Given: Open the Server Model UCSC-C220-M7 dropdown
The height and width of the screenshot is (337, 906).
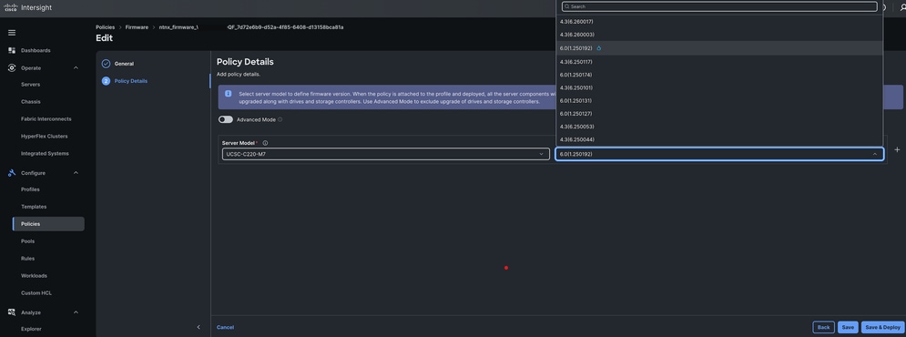Looking at the screenshot, I should (385, 154).
